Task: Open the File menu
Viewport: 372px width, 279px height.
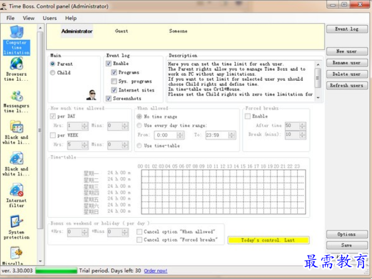Action: pyautogui.click(x=10, y=18)
